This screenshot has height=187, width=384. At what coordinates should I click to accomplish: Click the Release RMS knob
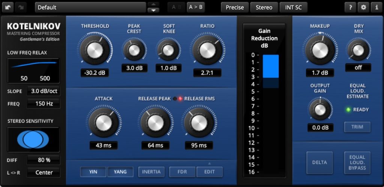(x=199, y=123)
